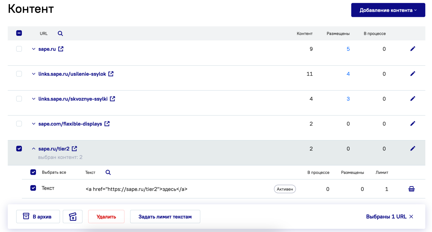Search within Текст column
This screenshot has width=432, height=232.
[108, 172]
